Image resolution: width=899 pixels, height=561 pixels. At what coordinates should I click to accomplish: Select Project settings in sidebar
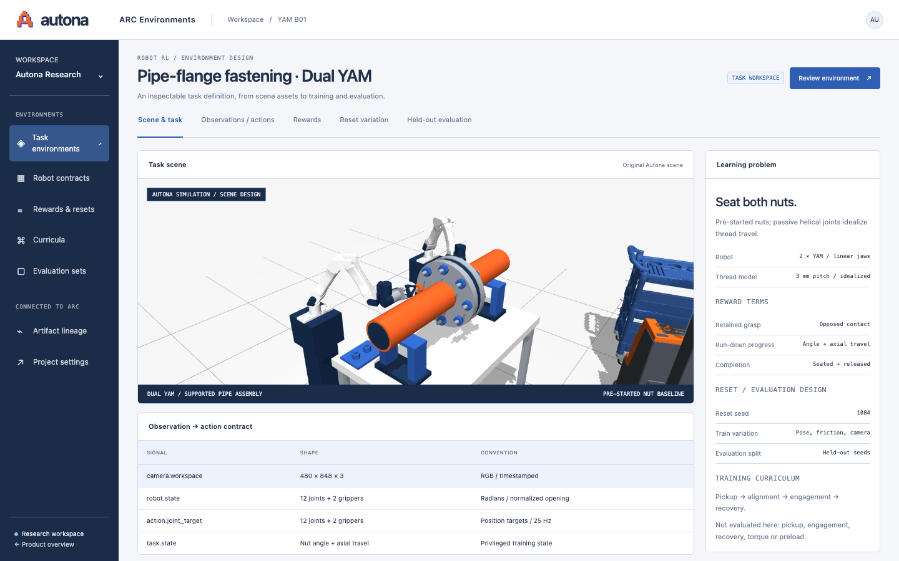coord(59,362)
